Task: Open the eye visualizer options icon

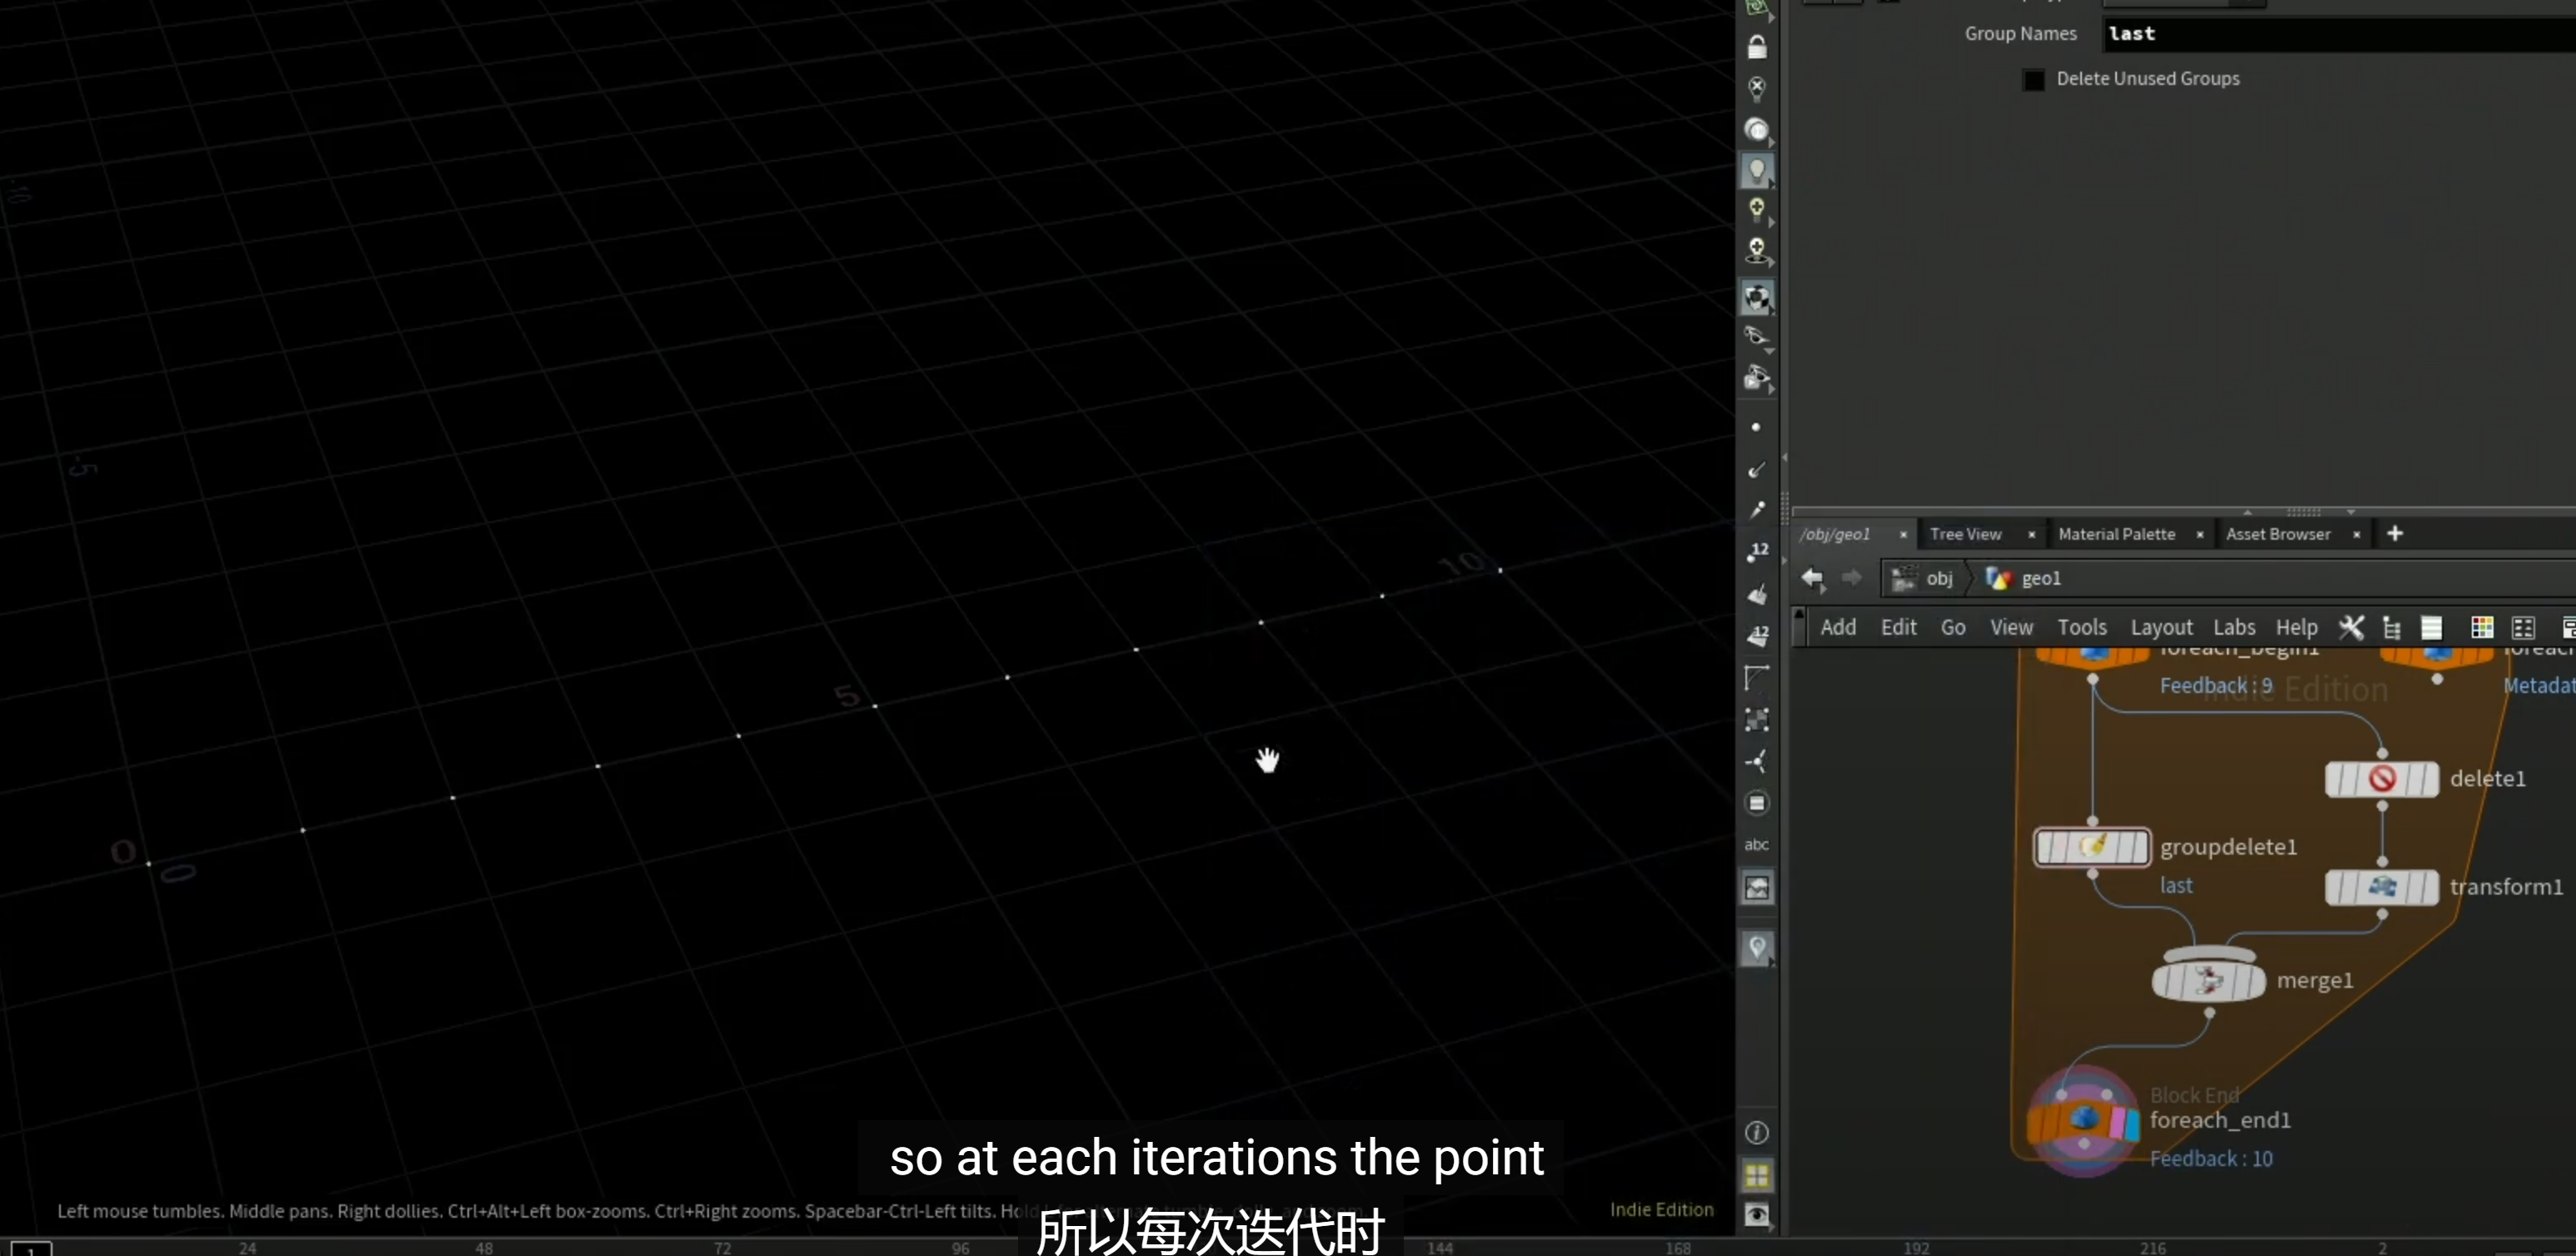Action: [1757, 1214]
